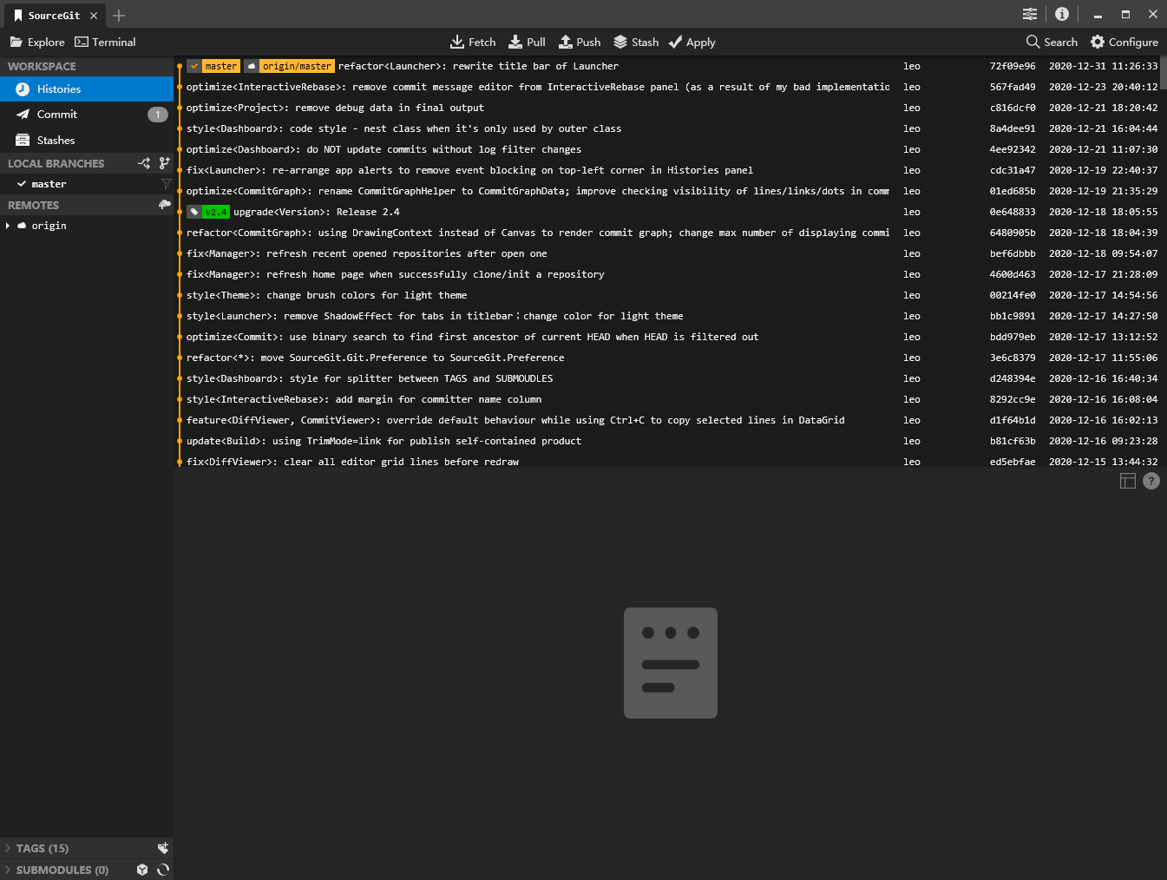This screenshot has width=1167, height=880.
Task: Create a new tag with tag-plus icon
Action: tap(162, 848)
